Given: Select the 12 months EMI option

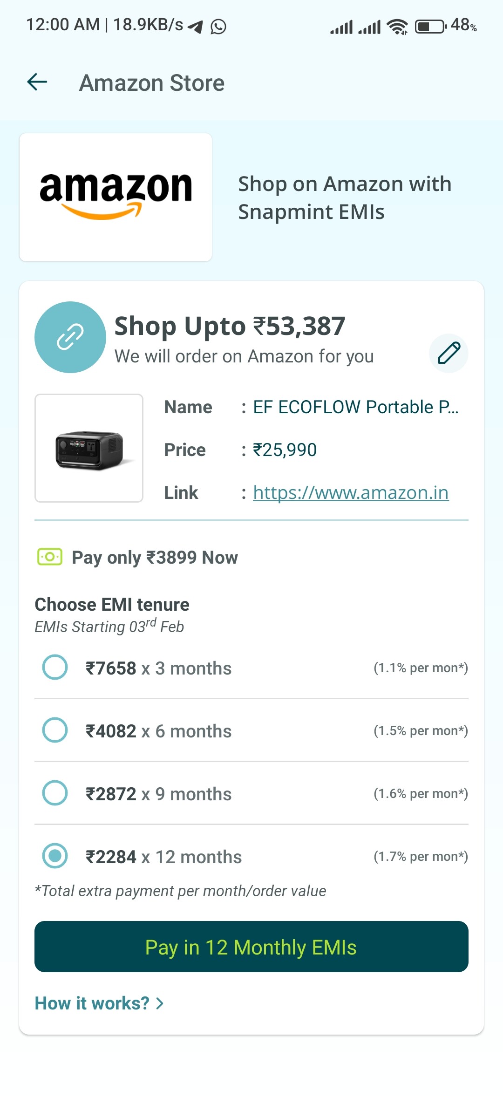Looking at the screenshot, I should click(x=55, y=856).
